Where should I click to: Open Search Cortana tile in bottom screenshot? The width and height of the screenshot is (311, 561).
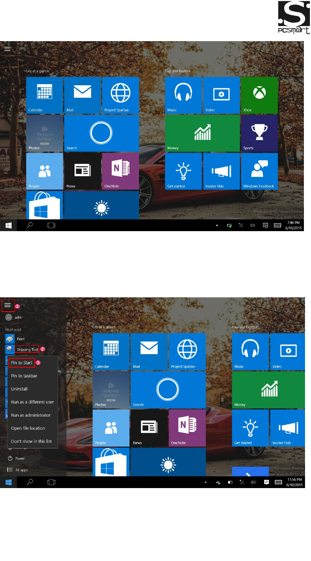[168, 390]
